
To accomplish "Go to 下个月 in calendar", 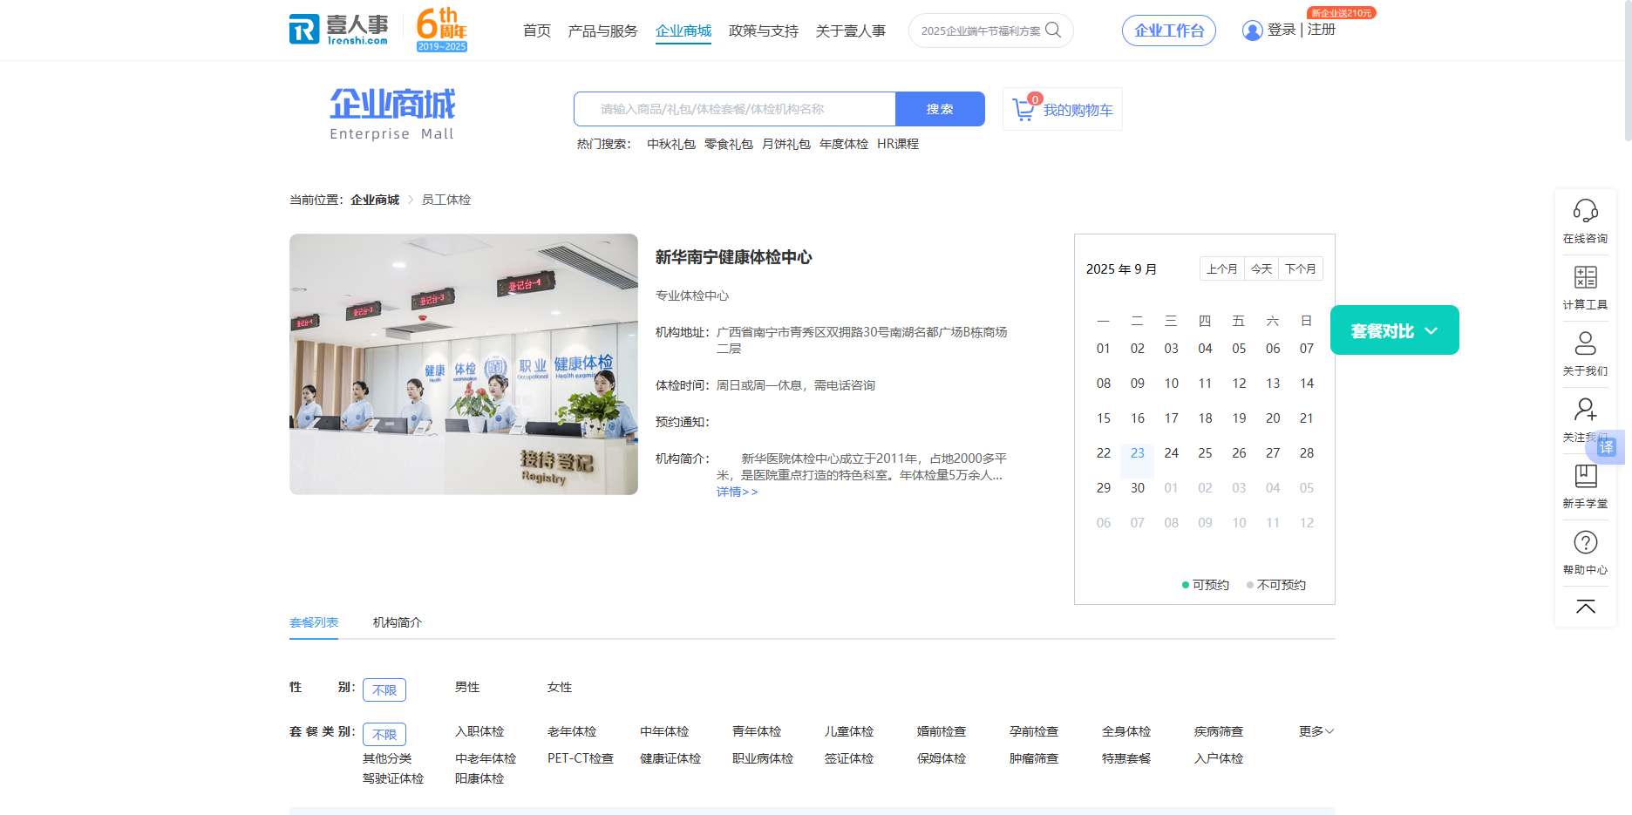I will [1301, 268].
